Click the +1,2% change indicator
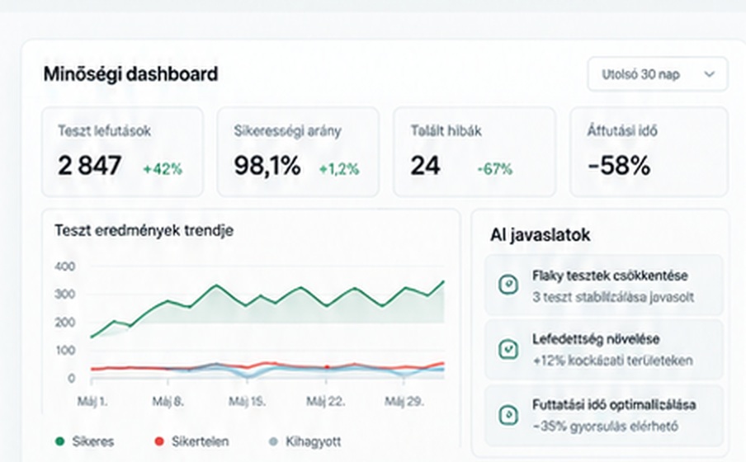Screen dimensions: 746x462 pos(339,169)
